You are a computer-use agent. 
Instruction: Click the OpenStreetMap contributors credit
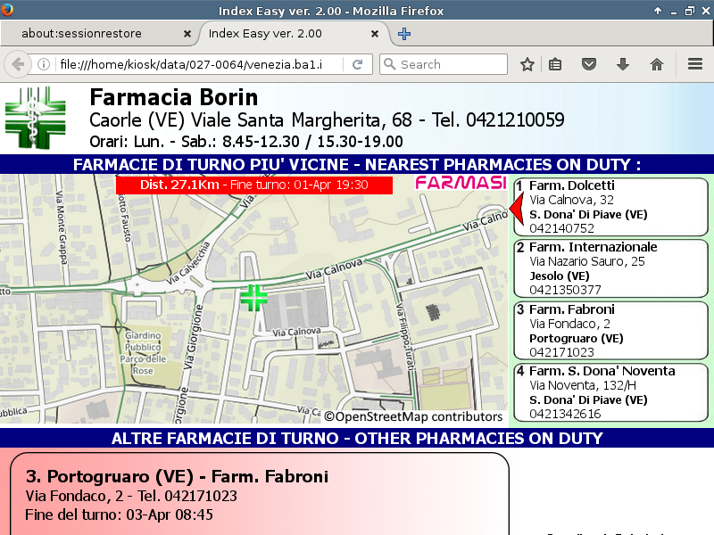(x=413, y=416)
